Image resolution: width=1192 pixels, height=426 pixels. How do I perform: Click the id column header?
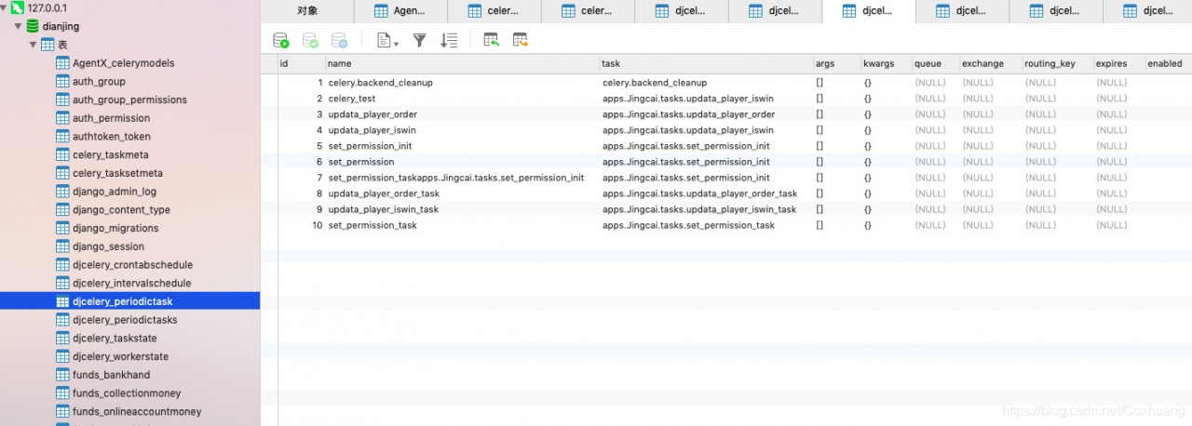tap(302, 63)
